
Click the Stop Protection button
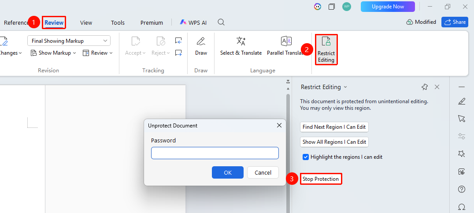click(x=321, y=179)
